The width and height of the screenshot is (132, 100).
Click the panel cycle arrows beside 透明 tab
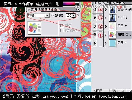pos(29,9)
